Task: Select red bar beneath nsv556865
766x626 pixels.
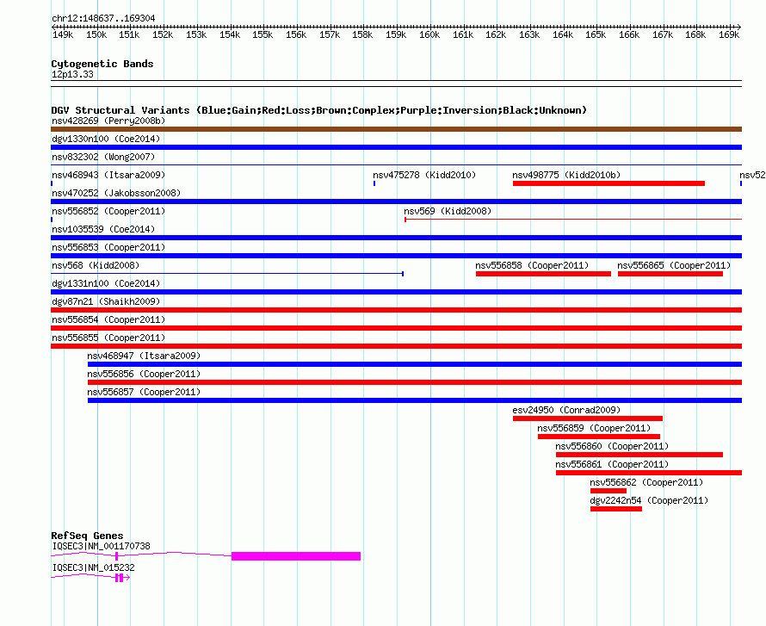Action: [670, 274]
